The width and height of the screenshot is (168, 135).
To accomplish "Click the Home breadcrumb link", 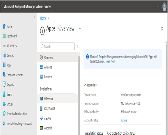I will pyautogui.click(x=43, y=18).
